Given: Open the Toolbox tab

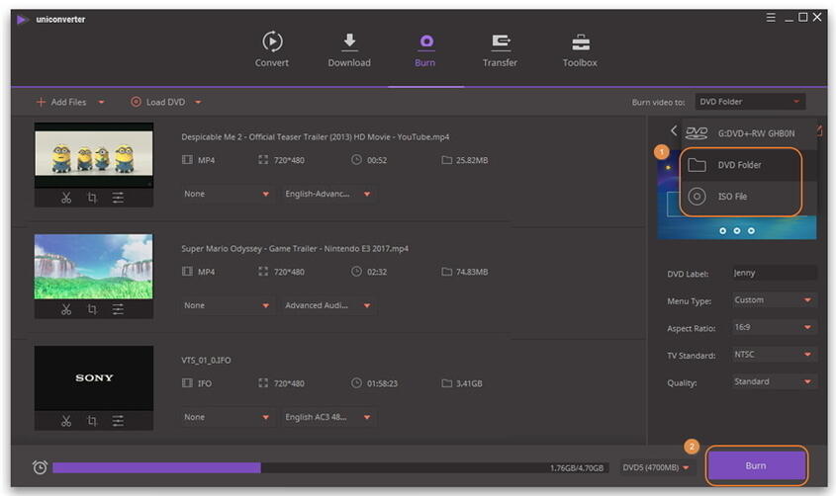Looking at the screenshot, I should point(580,49).
